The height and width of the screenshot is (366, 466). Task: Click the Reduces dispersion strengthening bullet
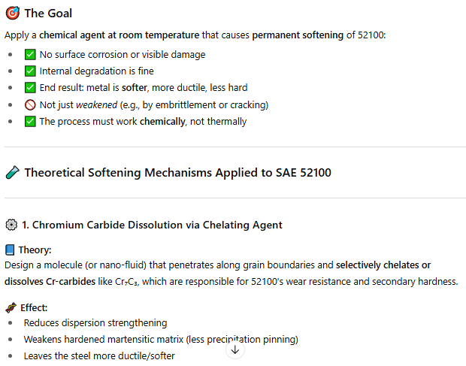[95, 322]
